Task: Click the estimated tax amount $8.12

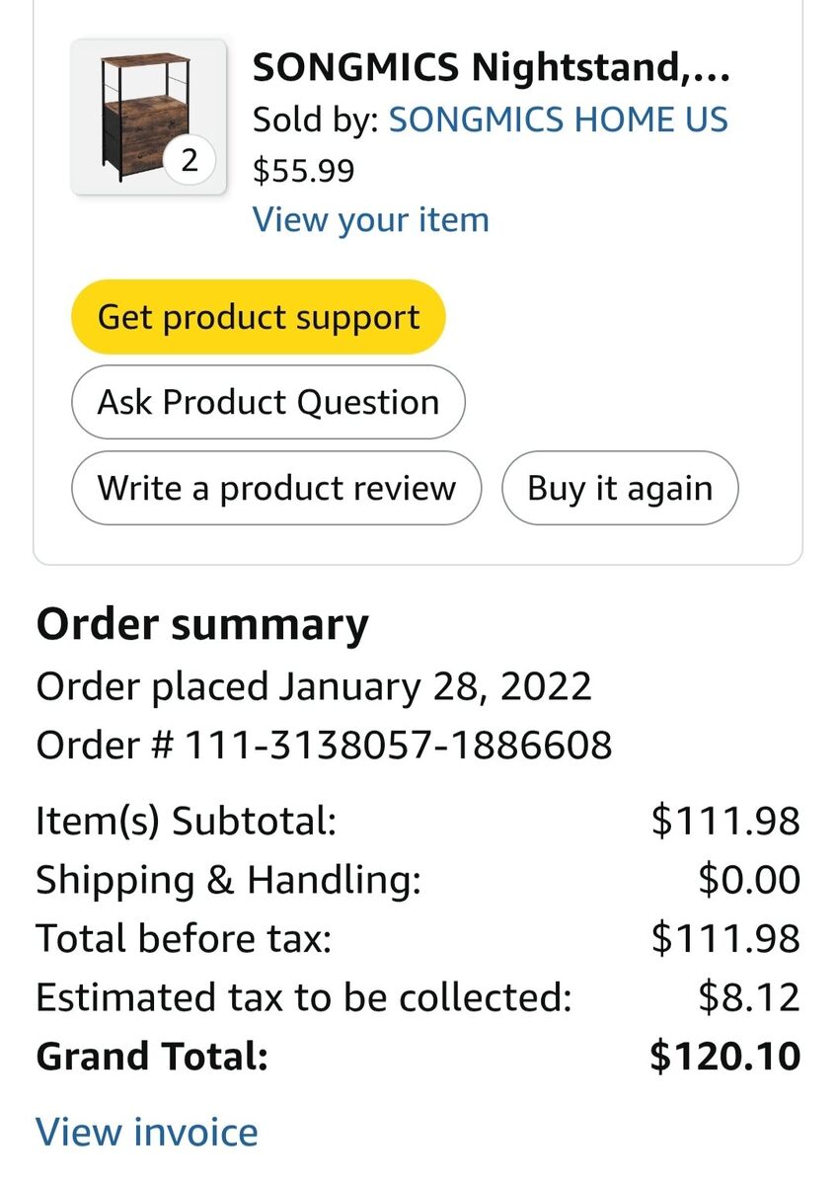Action: [748, 997]
